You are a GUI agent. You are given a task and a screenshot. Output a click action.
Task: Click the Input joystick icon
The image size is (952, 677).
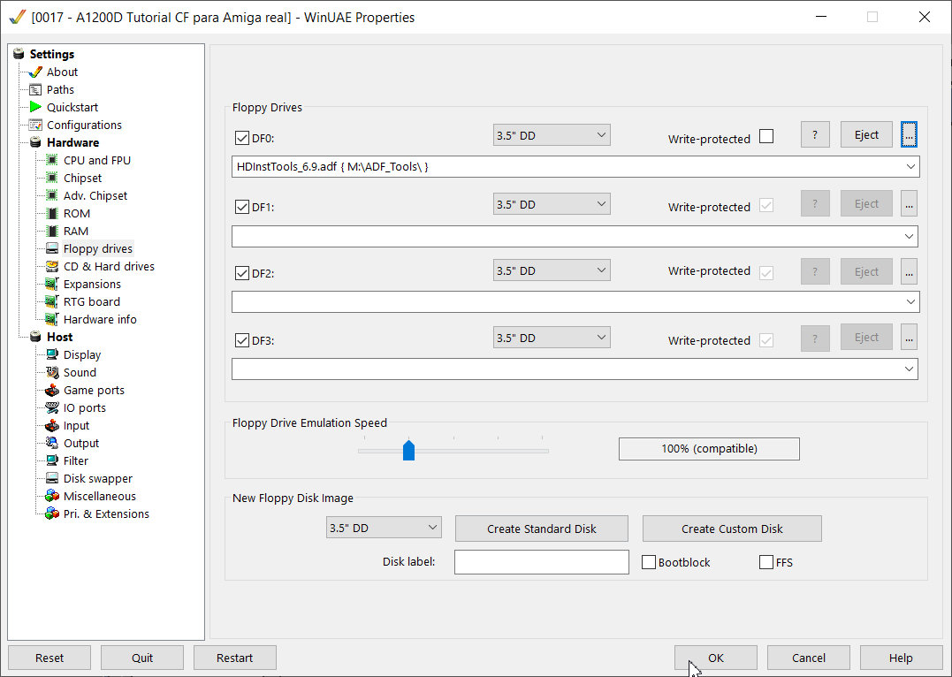pos(52,425)
